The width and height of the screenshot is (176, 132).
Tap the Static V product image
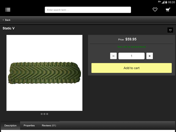click(44, 73)
